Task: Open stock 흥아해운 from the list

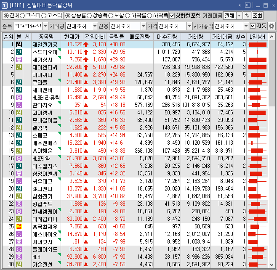Action: 43,151
